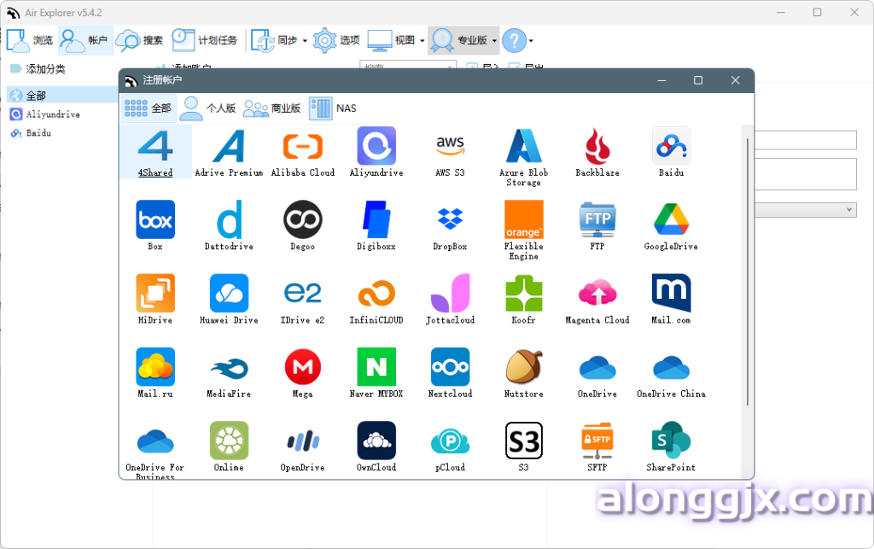Select the Mega cloud storage icon
Image resolution: width=874 pixels, height=549 pixels.
pyautogui.click(x=302, y=367)
